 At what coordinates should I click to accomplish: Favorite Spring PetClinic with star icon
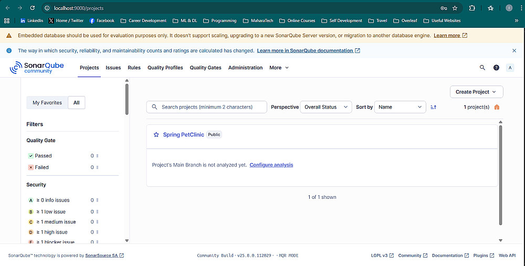[156, 135]
